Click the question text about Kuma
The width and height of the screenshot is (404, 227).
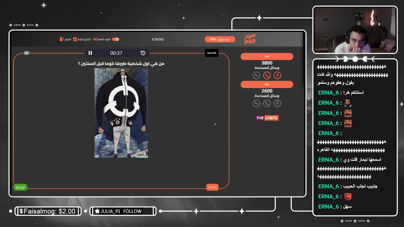click(x=121, y=64)
